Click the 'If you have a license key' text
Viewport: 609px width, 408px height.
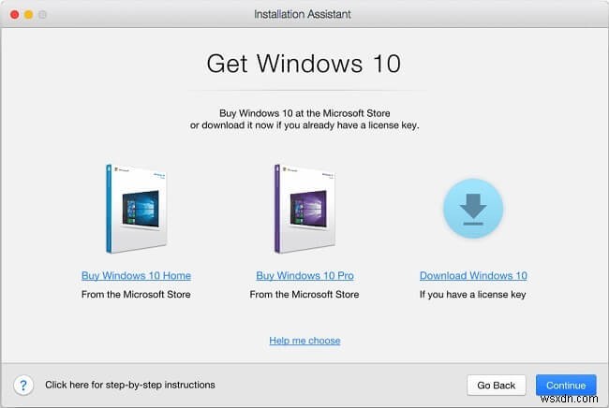click(x=472, y=295)
